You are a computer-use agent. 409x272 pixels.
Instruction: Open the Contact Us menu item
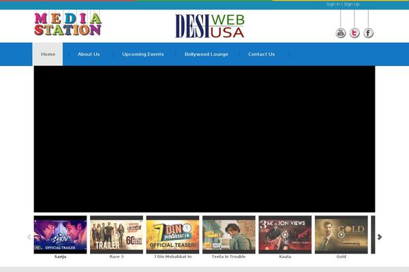pos(261,54)
